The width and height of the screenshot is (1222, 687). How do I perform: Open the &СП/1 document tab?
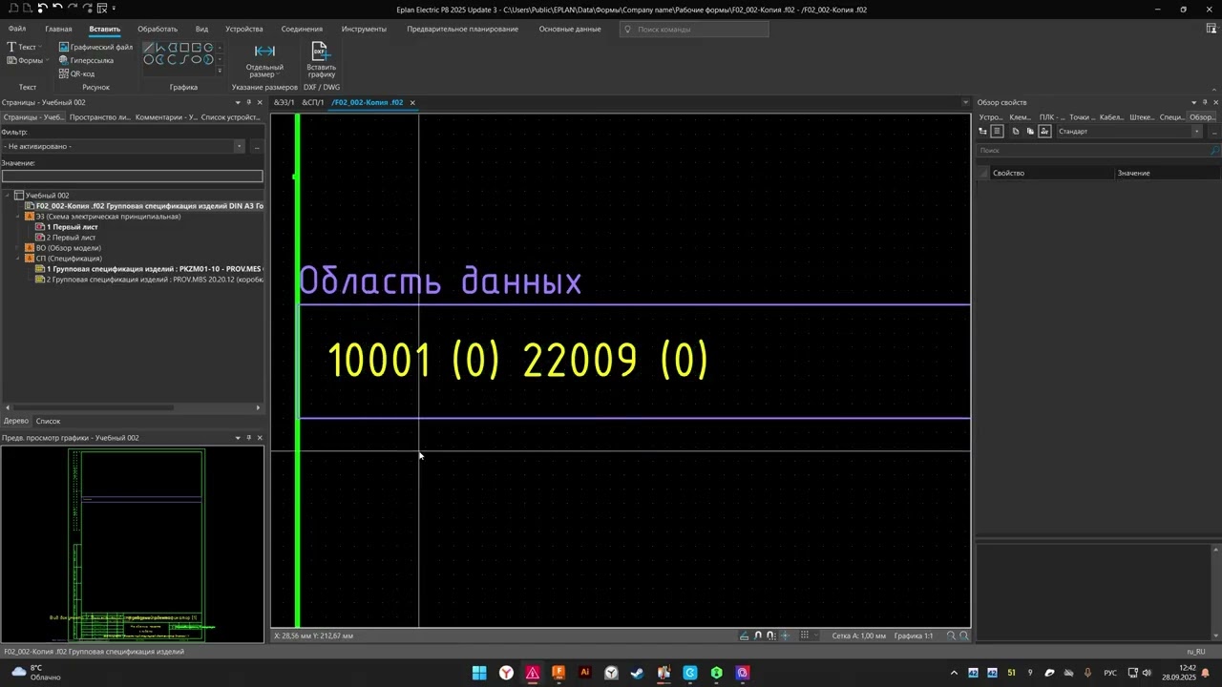(x=313, y=102)
